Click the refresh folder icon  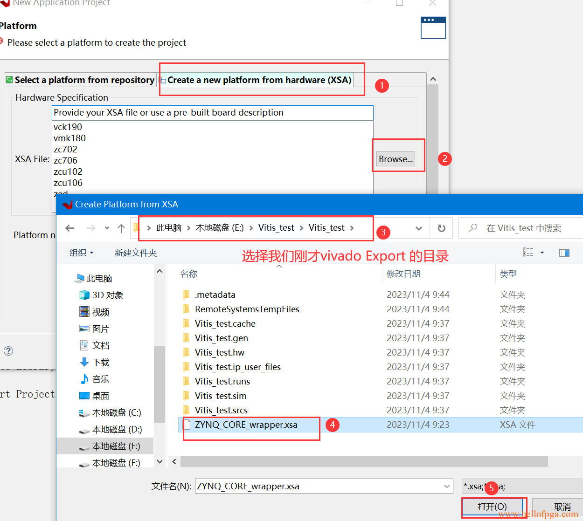[x=441, y=228]
